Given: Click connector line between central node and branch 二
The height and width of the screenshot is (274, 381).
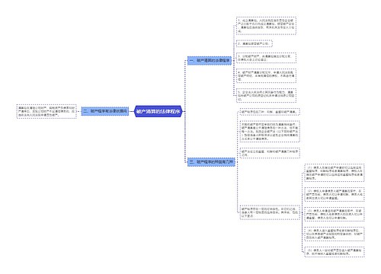Looking at the screenshot, I should tap(132, 111).
